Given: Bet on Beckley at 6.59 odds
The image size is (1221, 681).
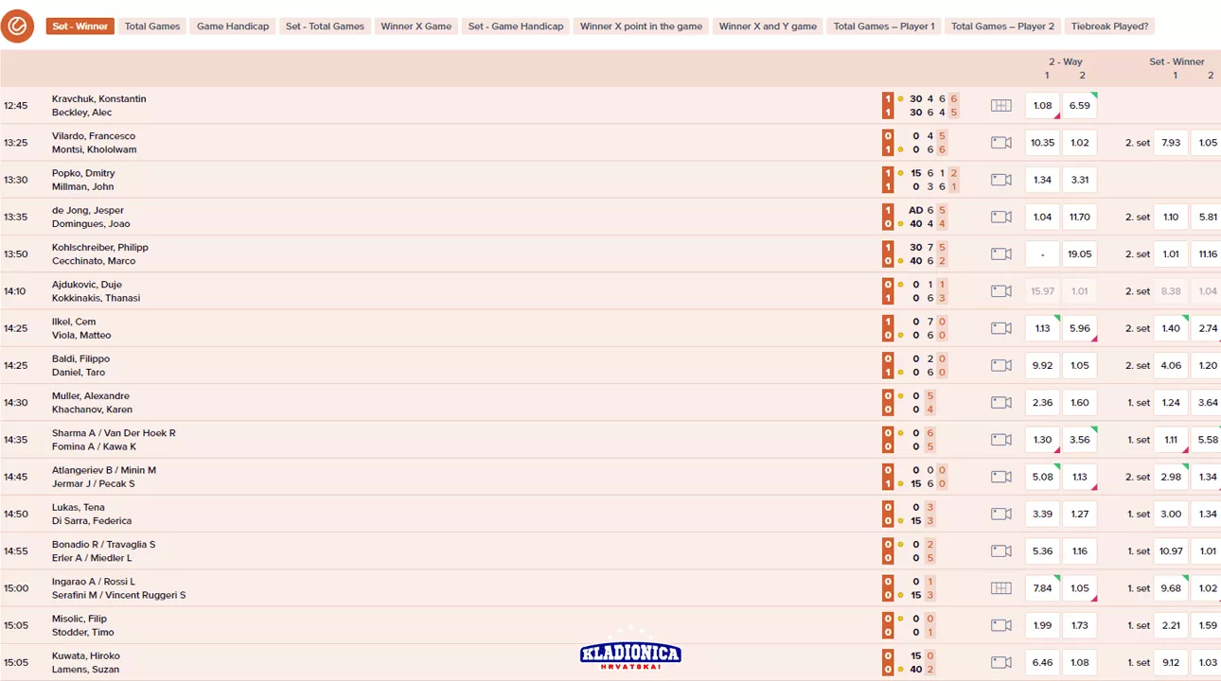Looking at the screenshot, I should point(1079,106).
